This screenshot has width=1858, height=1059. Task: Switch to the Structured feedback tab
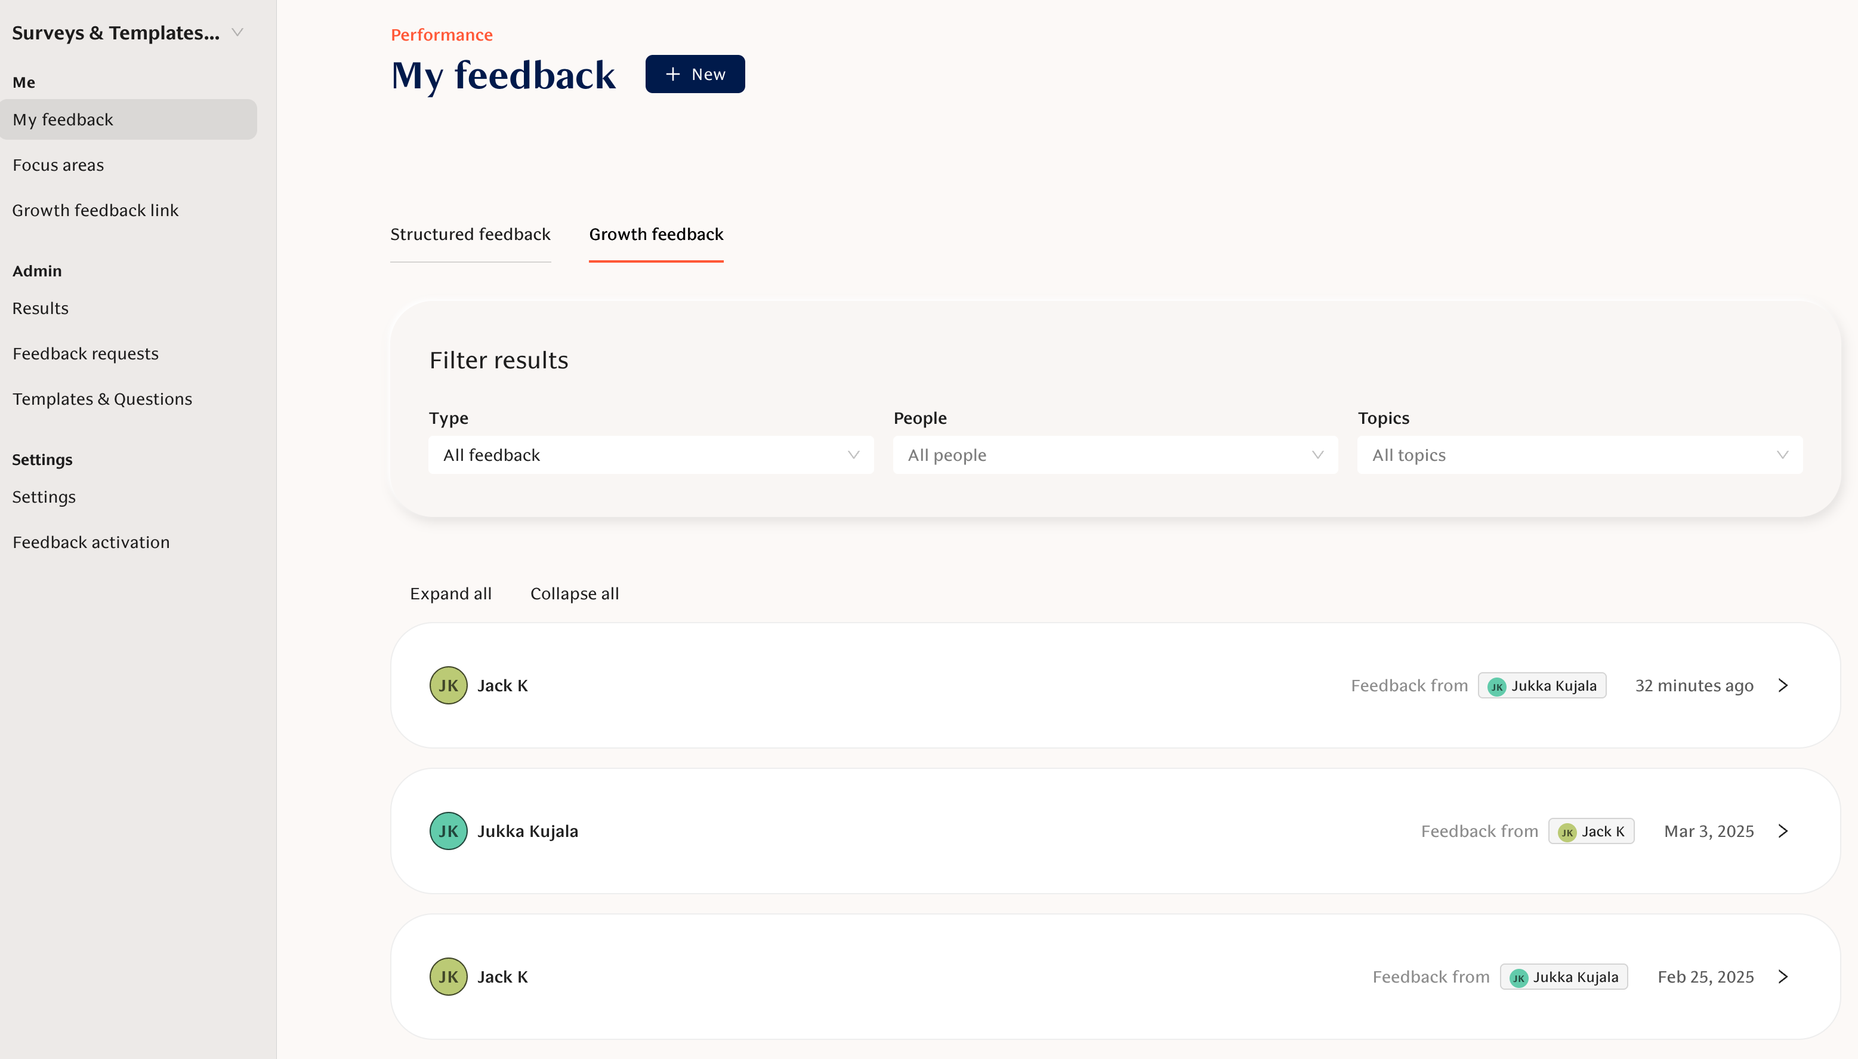pos(470,234)
